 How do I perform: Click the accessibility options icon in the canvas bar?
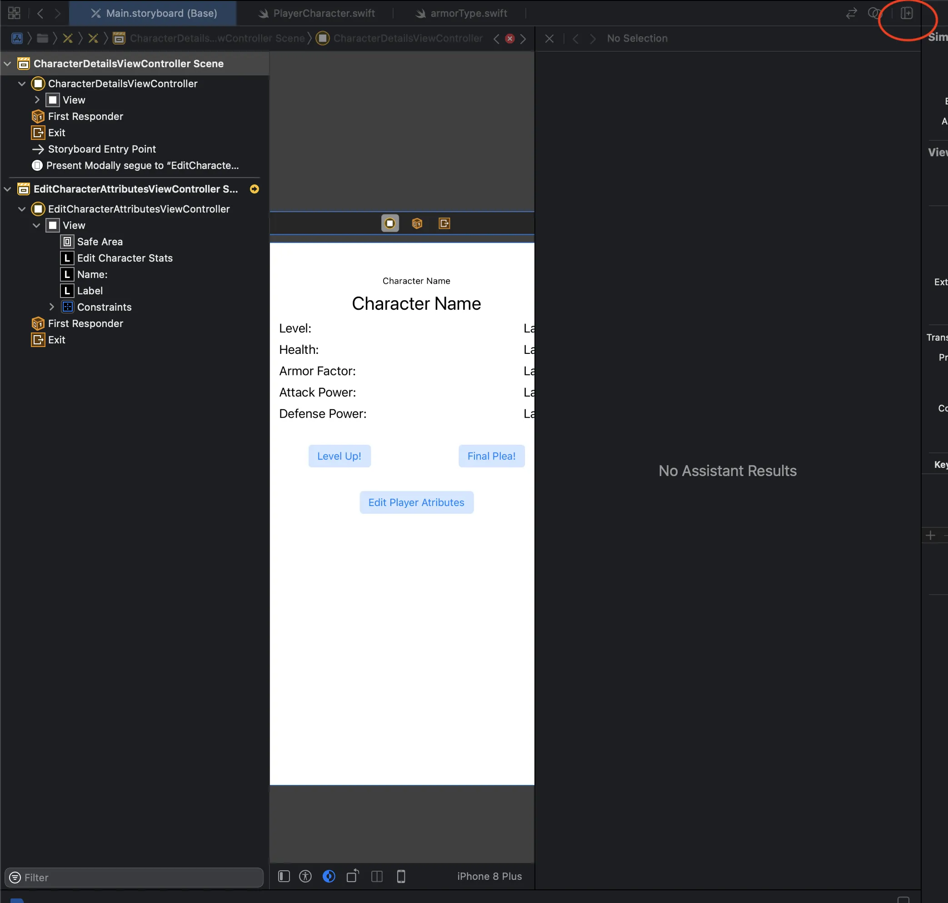click(x=305, y=876)
